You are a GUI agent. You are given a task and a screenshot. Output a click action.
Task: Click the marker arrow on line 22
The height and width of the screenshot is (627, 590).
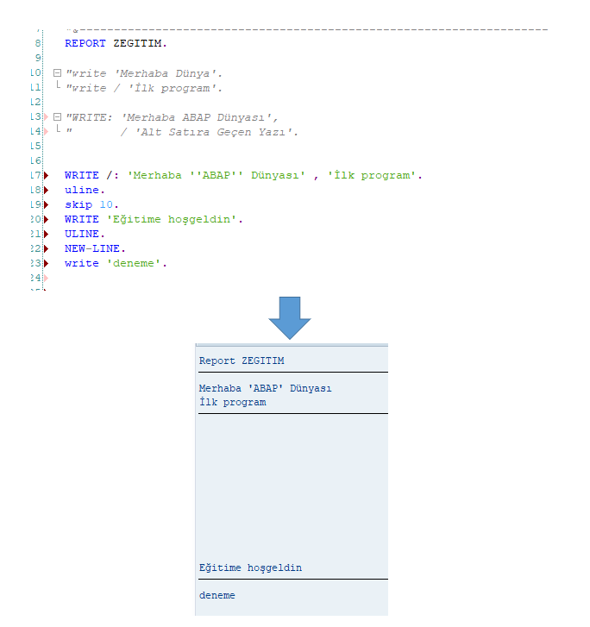point(45,248)
